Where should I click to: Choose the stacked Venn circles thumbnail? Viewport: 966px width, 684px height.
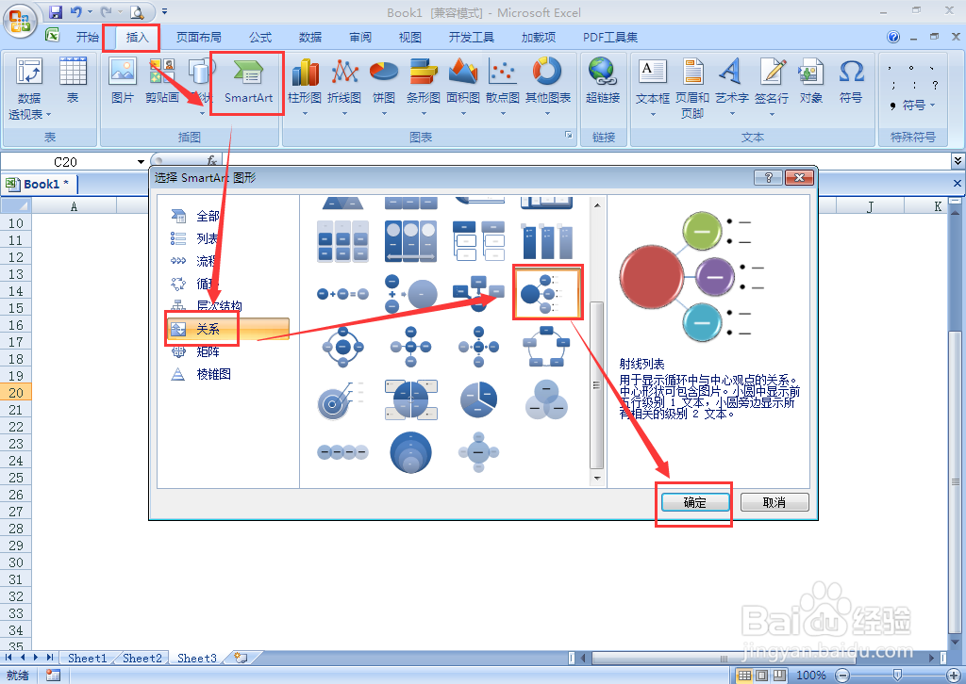[410, 453]
